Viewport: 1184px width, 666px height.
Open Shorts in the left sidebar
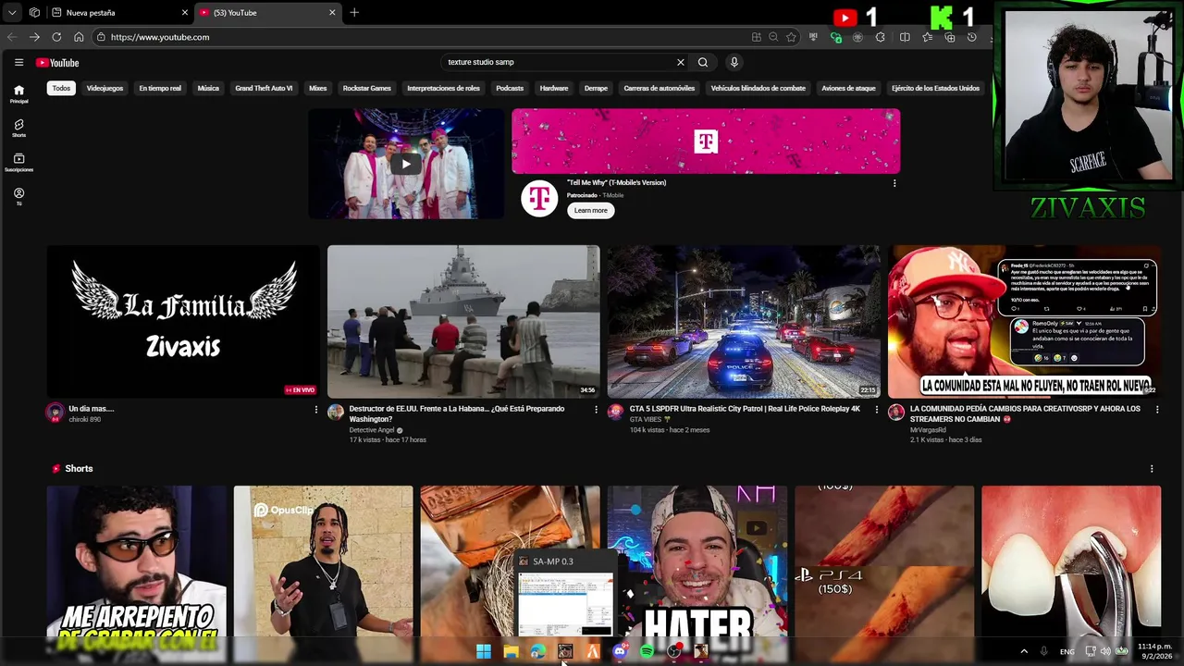click(x=18, y=128)
